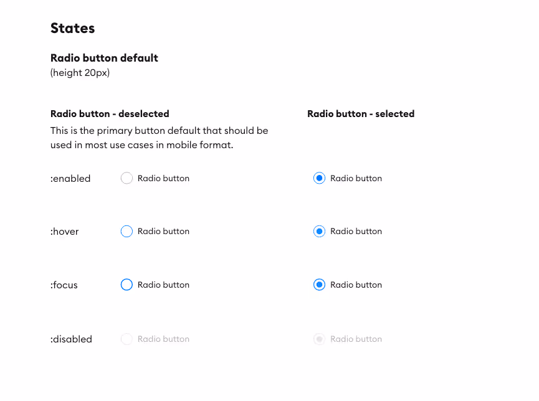Viewport: 539px width, 401px height.
Task: Click the Radio button label in disabled row
Action: pyautogui.click(x=164, y=339)
